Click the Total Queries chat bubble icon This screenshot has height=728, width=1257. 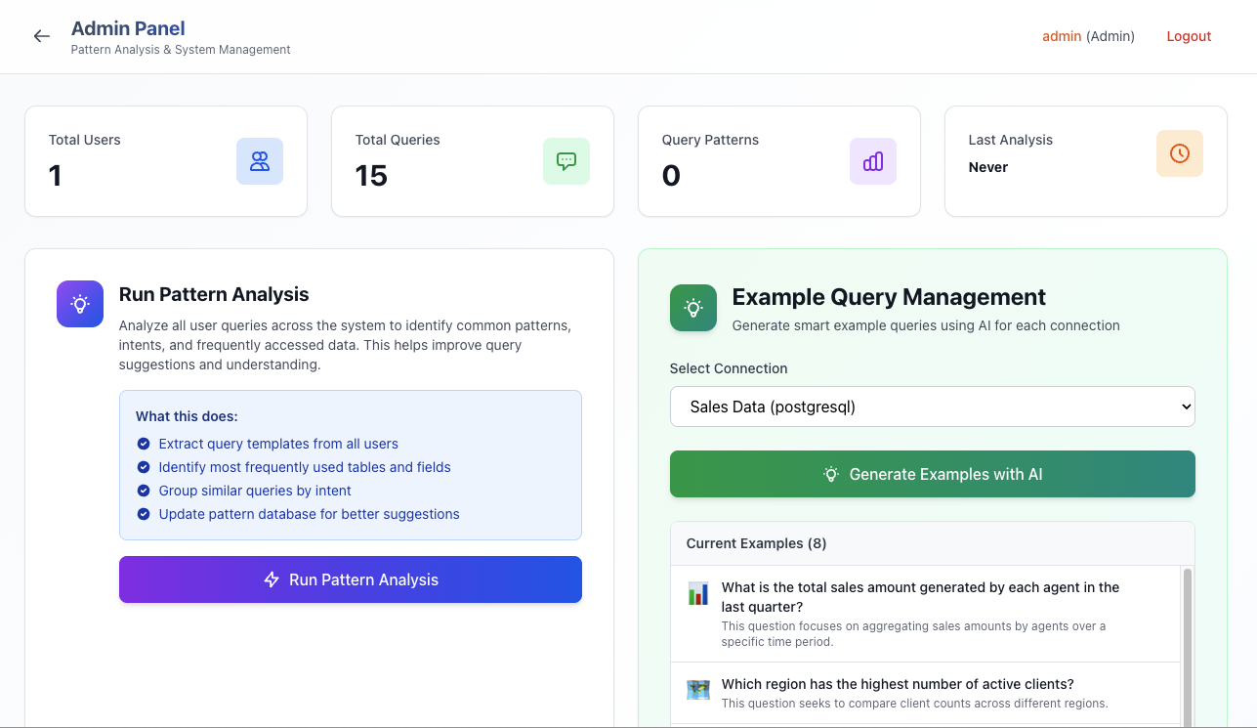(566, 161)
